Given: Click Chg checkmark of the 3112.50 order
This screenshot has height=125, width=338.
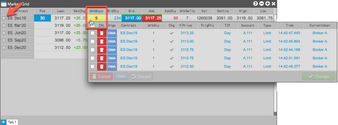Looking at the screenshot, I should click(x=172, y=66).
